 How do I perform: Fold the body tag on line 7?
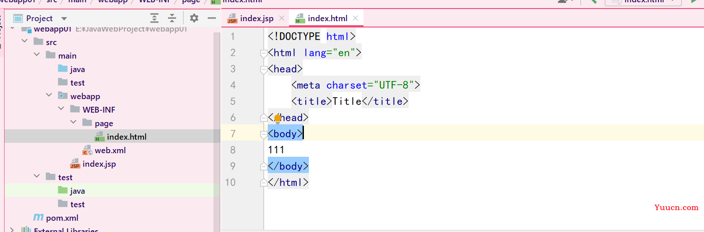click(264, 134)
